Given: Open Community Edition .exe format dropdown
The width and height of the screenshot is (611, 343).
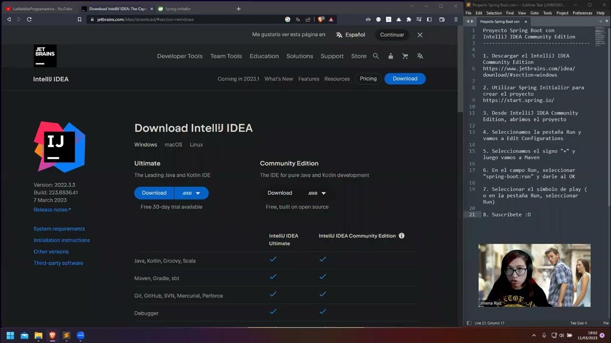Looking at the screenshot, I should [317, 193].
